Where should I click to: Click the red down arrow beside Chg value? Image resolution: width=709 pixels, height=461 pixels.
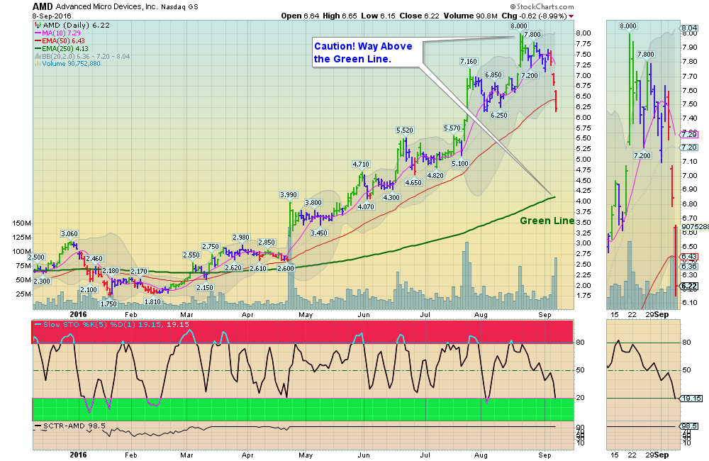point(571,16)
